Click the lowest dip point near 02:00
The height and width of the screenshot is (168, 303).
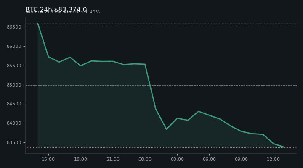pos(166,129)
